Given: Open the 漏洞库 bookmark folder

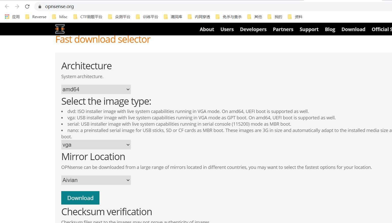Looking at the screenshot, I should click(x=173, y=17).
